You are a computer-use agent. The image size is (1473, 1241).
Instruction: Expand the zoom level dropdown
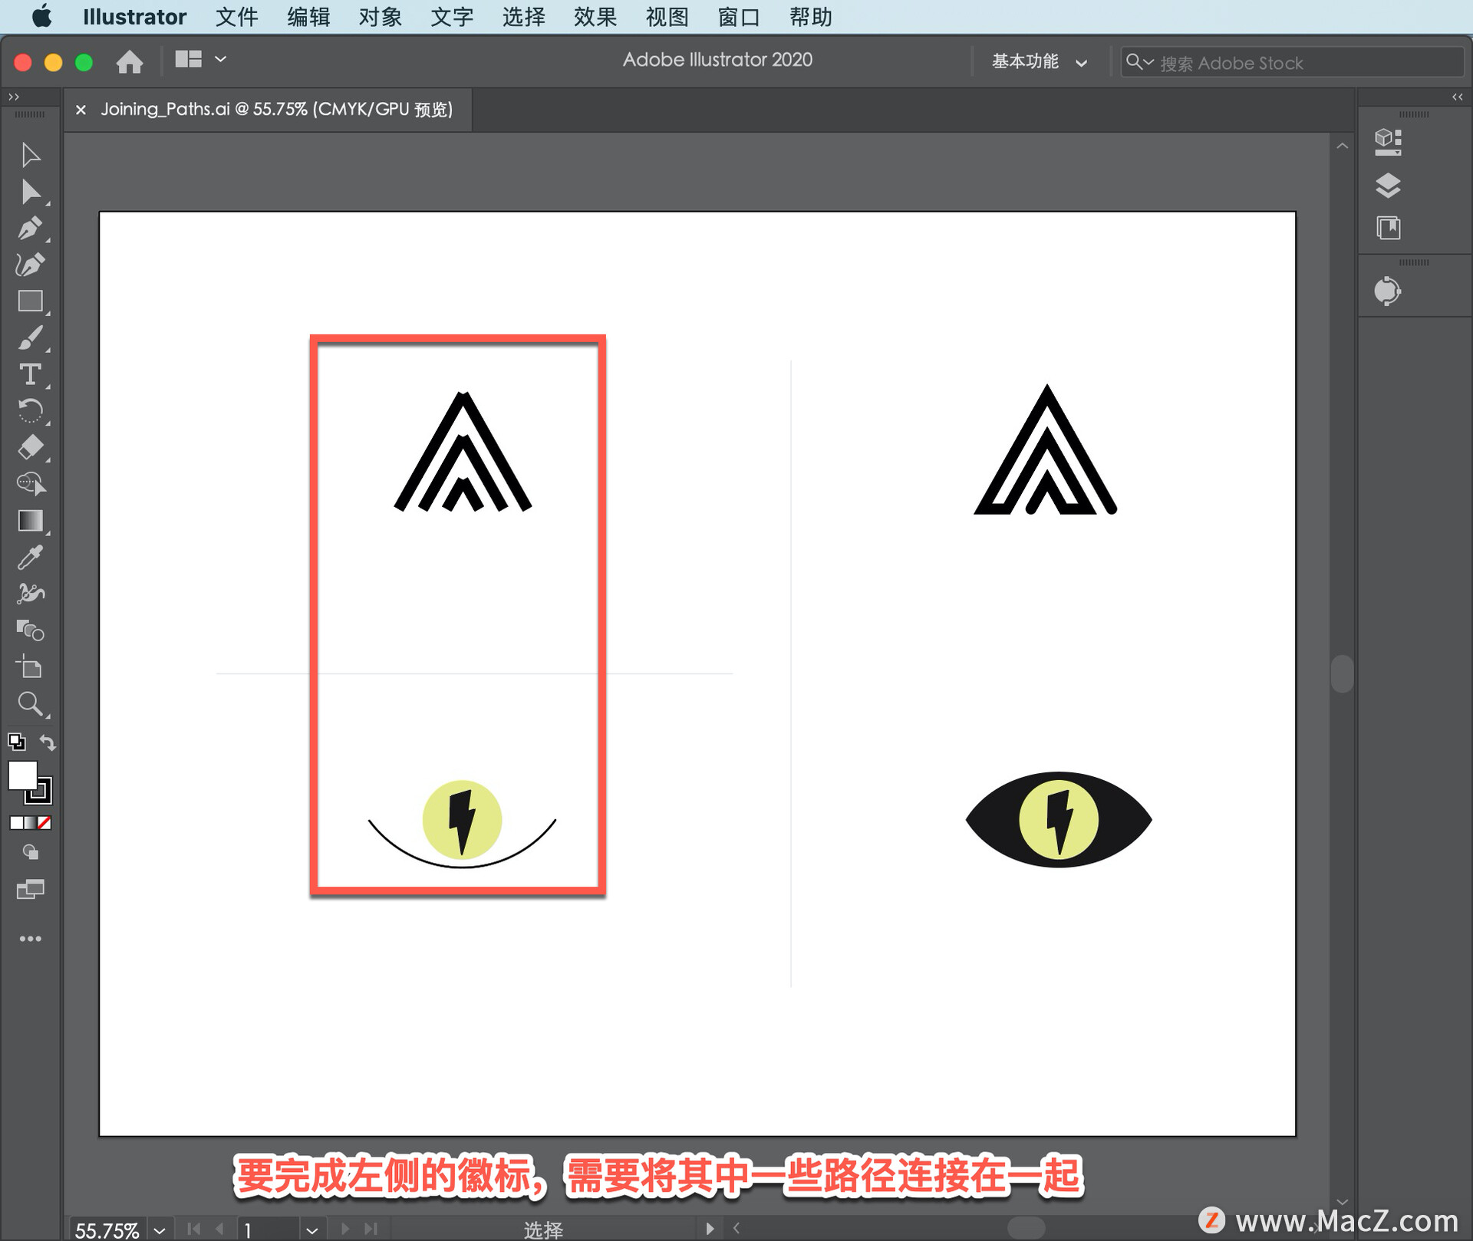click(159, 1229)
